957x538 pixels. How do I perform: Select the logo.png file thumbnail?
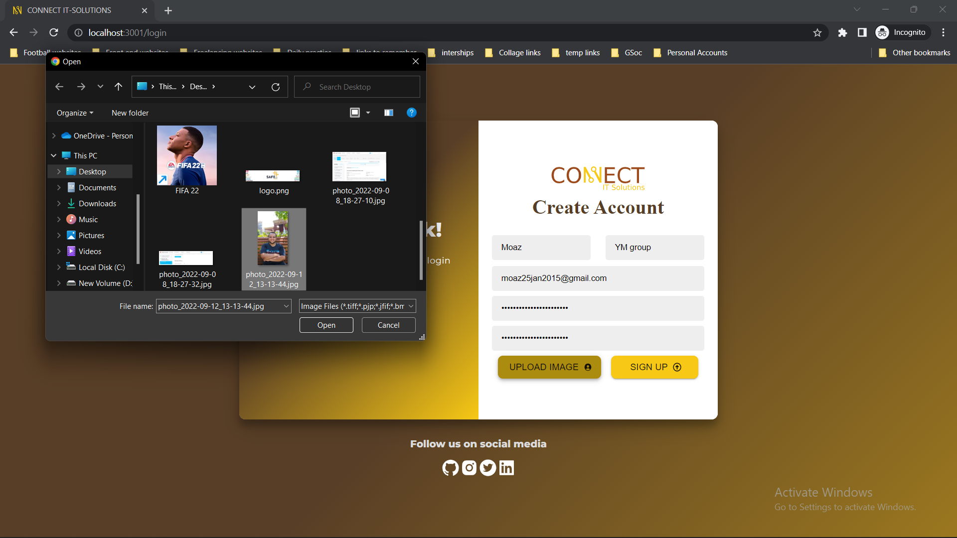coord(273,176)
